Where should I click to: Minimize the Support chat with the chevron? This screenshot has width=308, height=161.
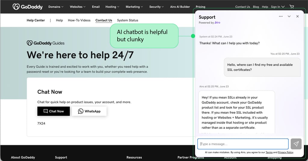point(289,16)
